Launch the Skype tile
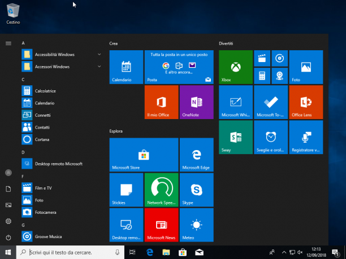The height and width of the screenshot is (259, 346). coord(197,190)
